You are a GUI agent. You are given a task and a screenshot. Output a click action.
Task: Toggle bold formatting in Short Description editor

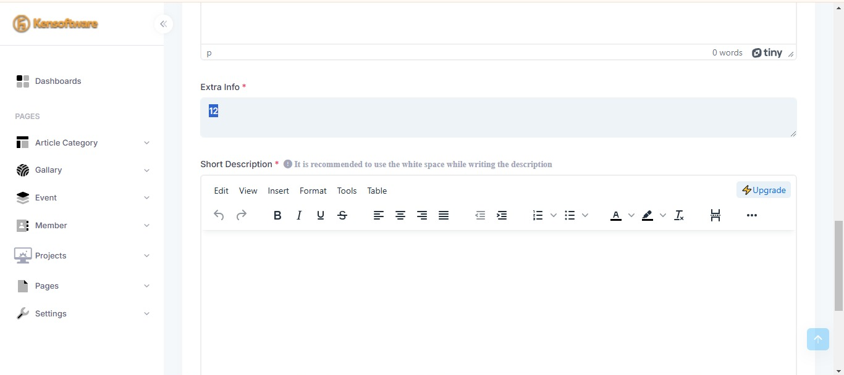pos(277,215)
